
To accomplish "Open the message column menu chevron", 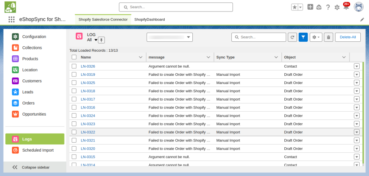I will point(208,57).
